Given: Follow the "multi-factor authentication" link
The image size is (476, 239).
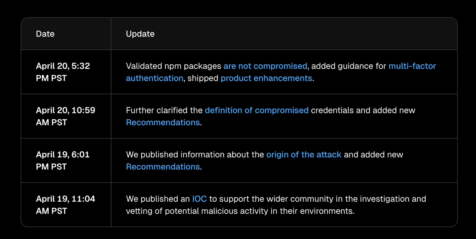Looking at the screenshot, I should (x=412, y=66).
